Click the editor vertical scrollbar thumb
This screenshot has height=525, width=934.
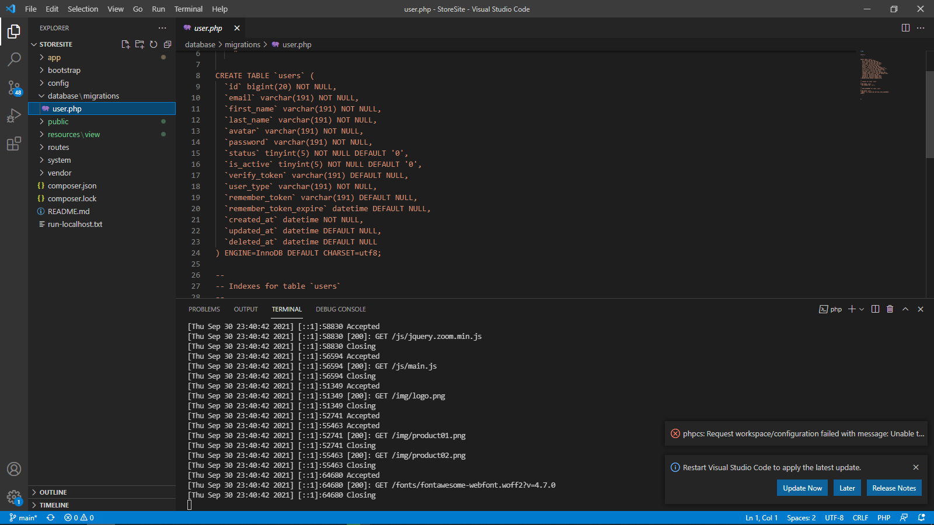pyautogui.click(x=930, y=114)
